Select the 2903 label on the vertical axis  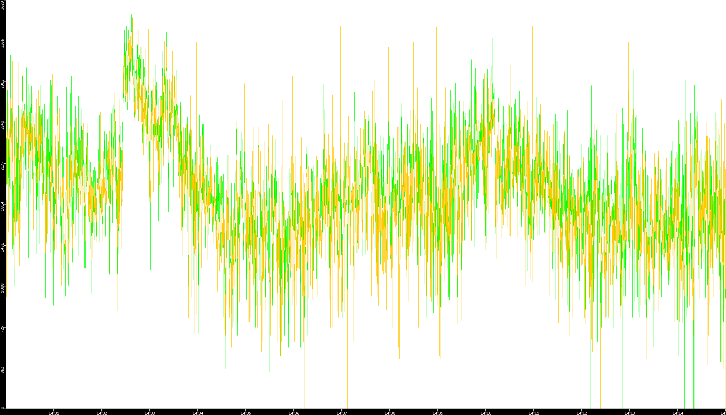(3, 84)
